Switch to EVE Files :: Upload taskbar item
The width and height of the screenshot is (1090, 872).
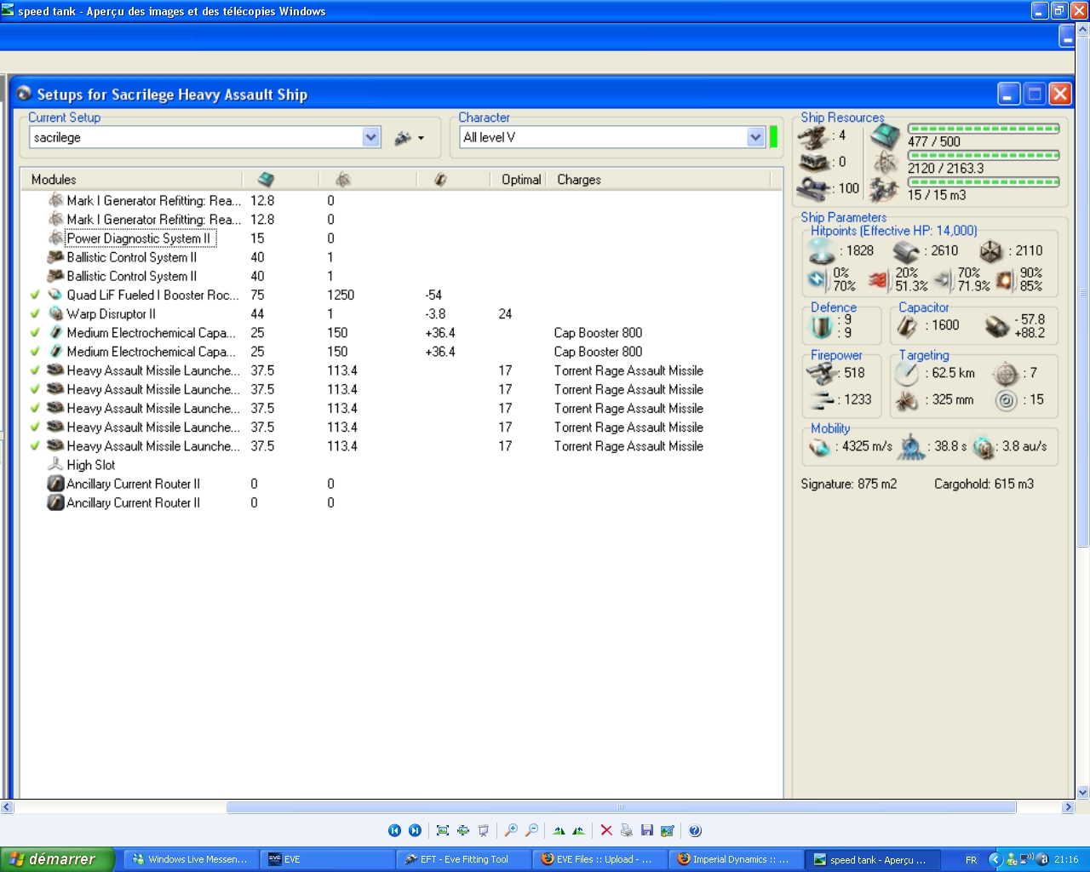tap(599, 859)
